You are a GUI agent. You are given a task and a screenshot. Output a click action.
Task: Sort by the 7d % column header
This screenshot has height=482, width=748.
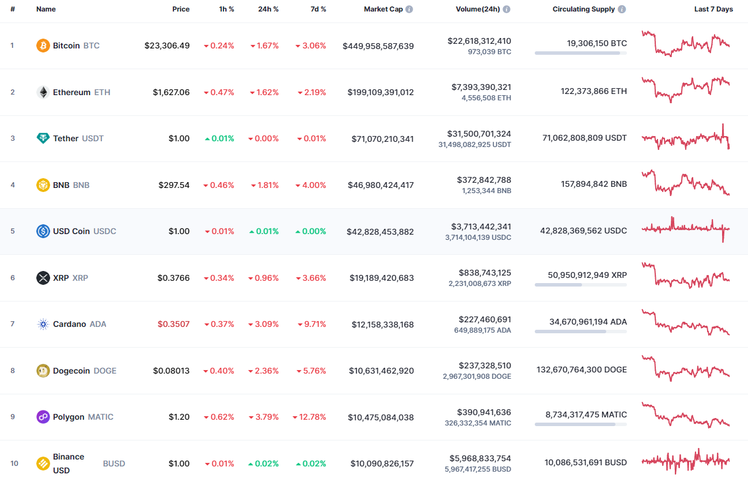(x=318, y=9)
